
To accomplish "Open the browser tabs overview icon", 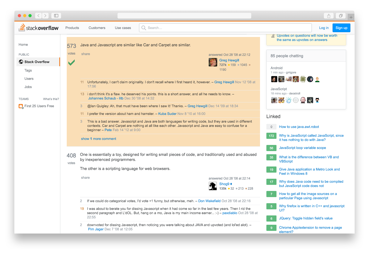I will tap(341, 16).
